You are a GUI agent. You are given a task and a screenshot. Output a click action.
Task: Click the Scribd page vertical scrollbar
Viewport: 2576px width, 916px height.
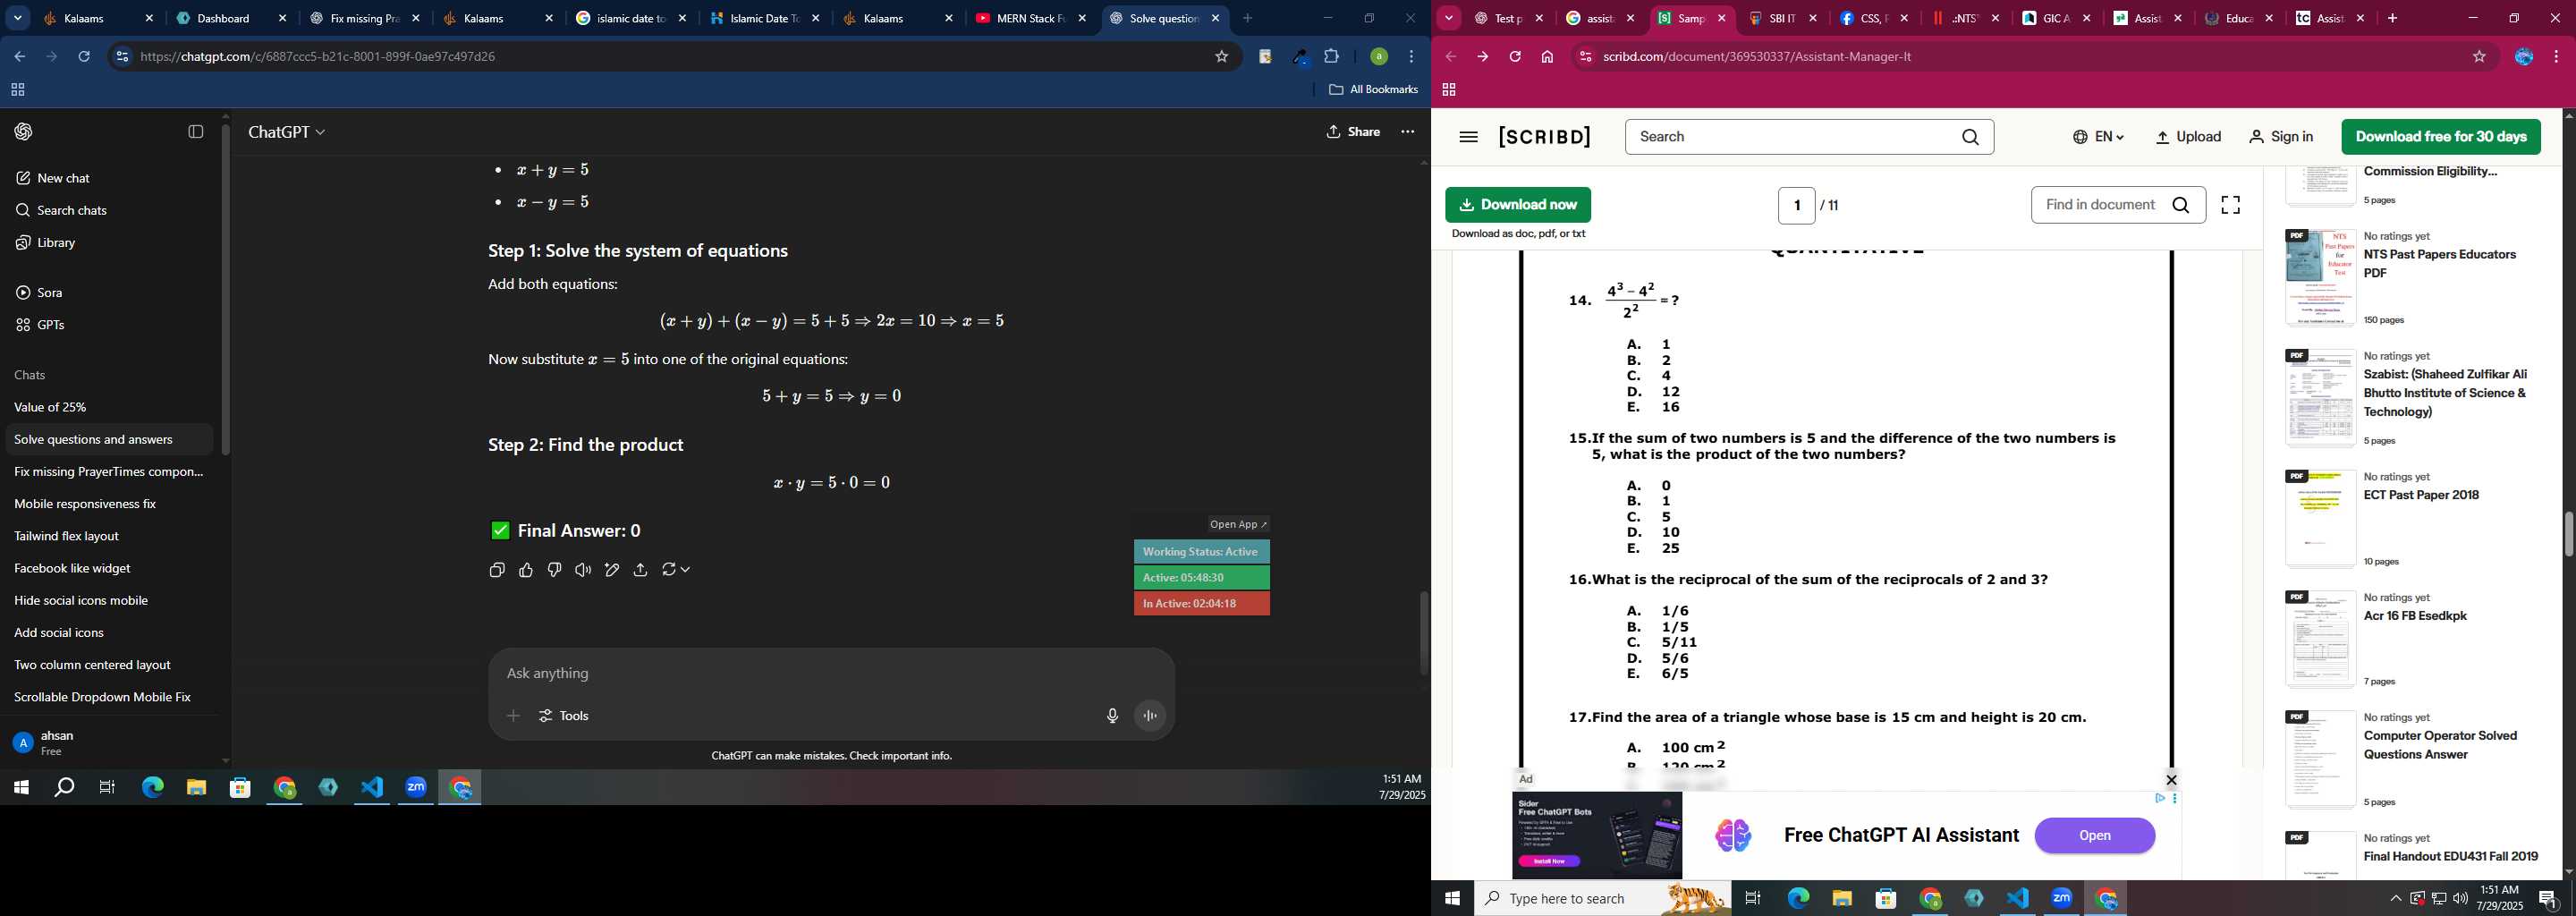[2567, 534]
